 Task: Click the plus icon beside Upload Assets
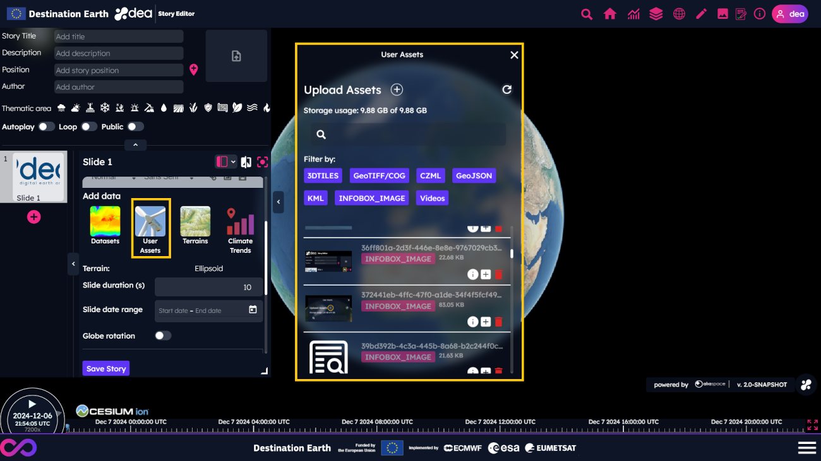[397, 90]
